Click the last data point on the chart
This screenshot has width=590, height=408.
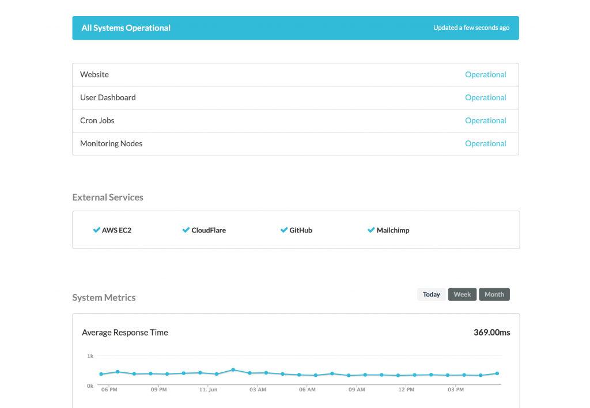tap(497, 373)
